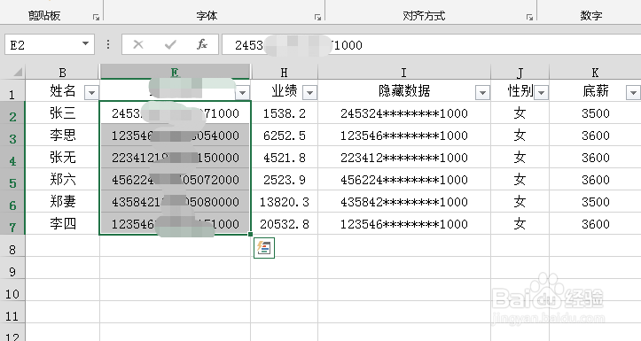Open the Font (字体) group dialog launcher
The width and height of the screenshot is (641, 341).
317,17
